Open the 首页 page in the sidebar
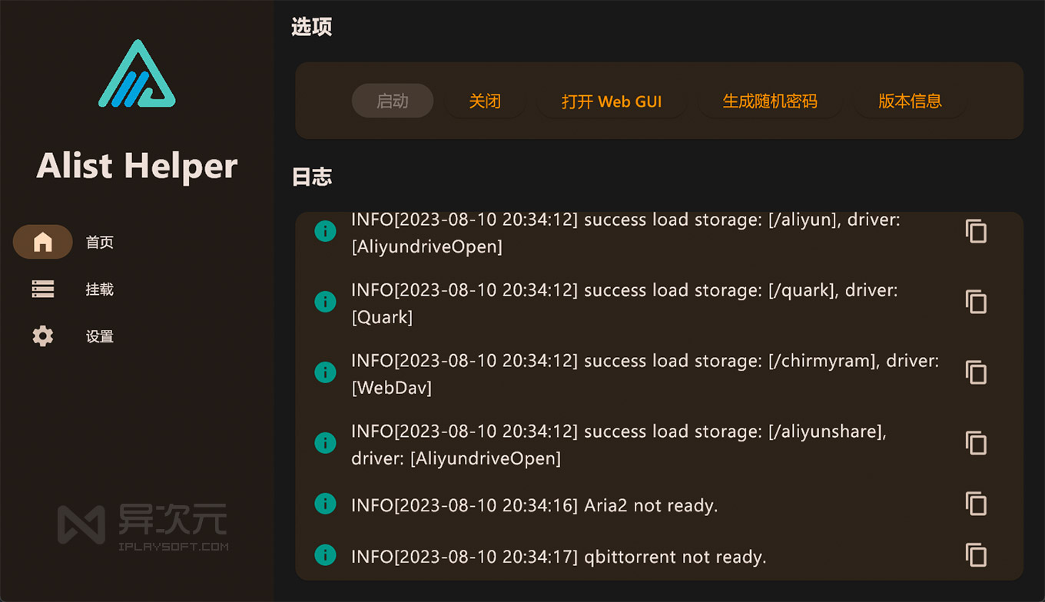The width and height of the screenshot is (1045, 602). tap(99, 241)
